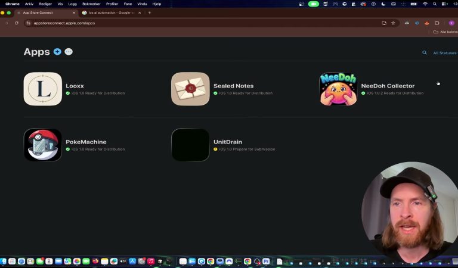Click the orange extension icon in toolbar
Viewport: 458px width, 268px height.
pos(427,23)
